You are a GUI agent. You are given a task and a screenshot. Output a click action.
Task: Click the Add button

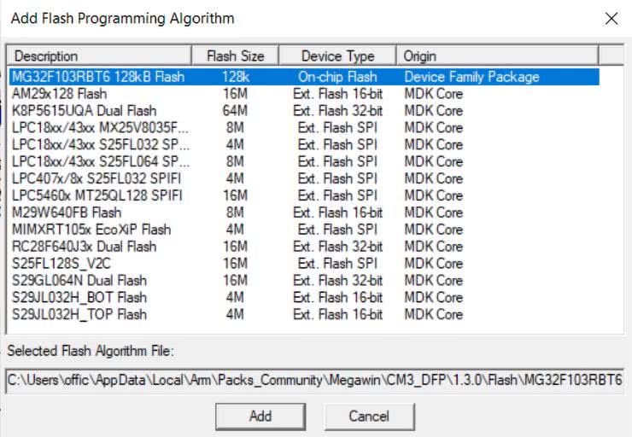click(260, 416)
